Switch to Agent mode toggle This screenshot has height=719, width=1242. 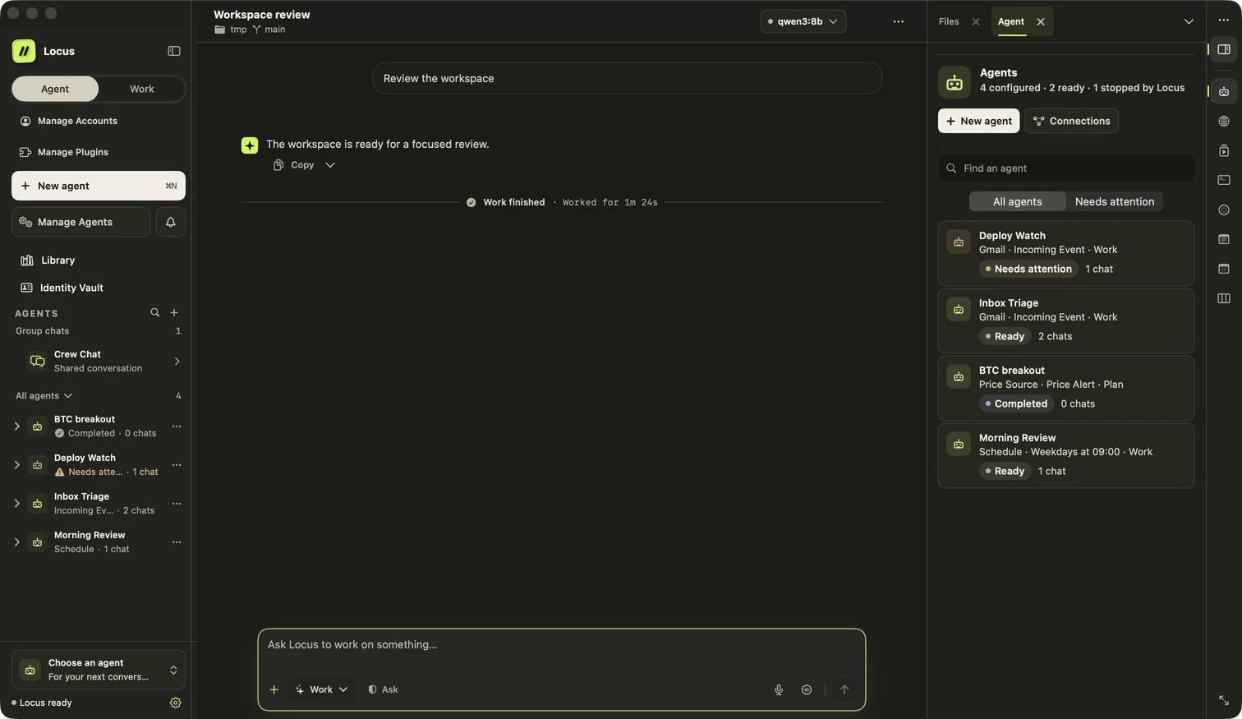[x=55, y=89]
